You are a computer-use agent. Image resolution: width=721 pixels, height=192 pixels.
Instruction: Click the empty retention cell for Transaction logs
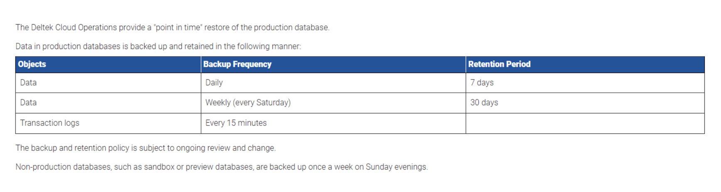click(x=585, y=123)
